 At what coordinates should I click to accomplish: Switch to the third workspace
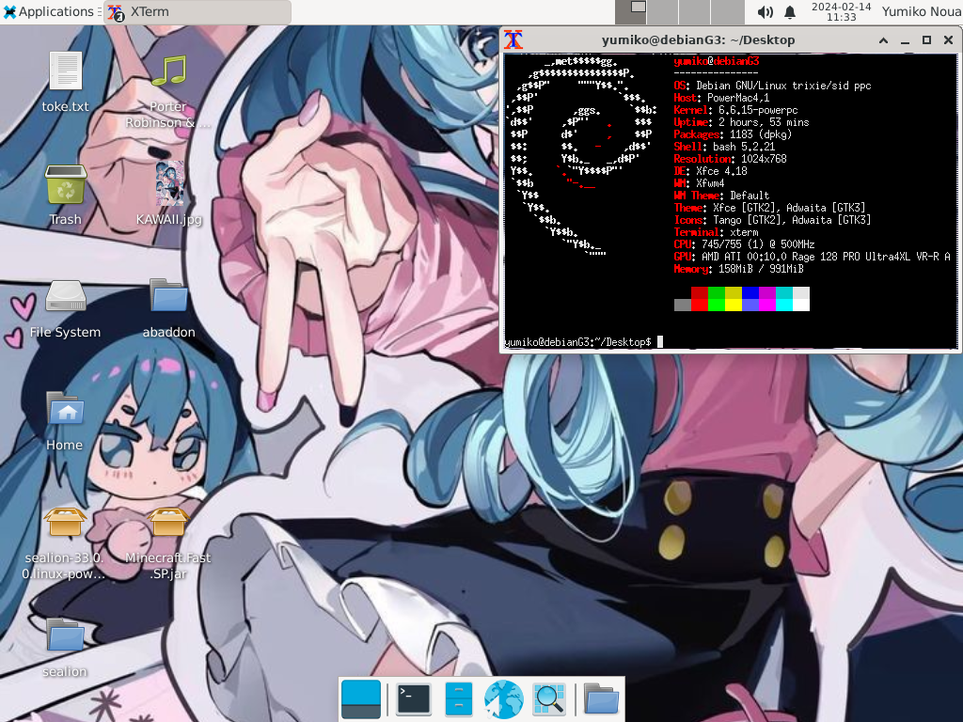(x=695, y=11)
